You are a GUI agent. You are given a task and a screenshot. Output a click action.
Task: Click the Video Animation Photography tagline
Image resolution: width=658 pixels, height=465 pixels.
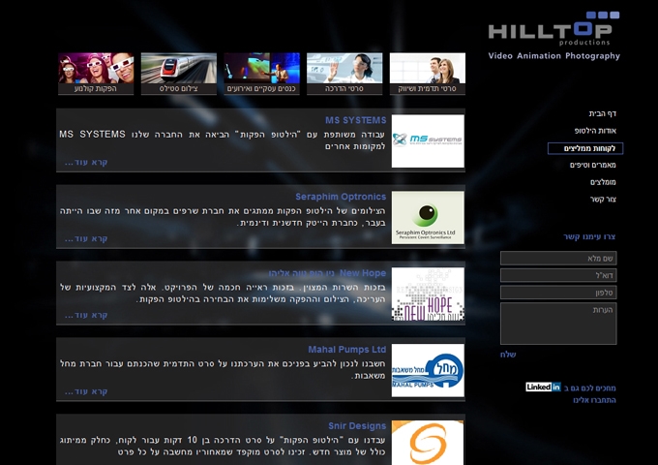click(x=553, y=56)
